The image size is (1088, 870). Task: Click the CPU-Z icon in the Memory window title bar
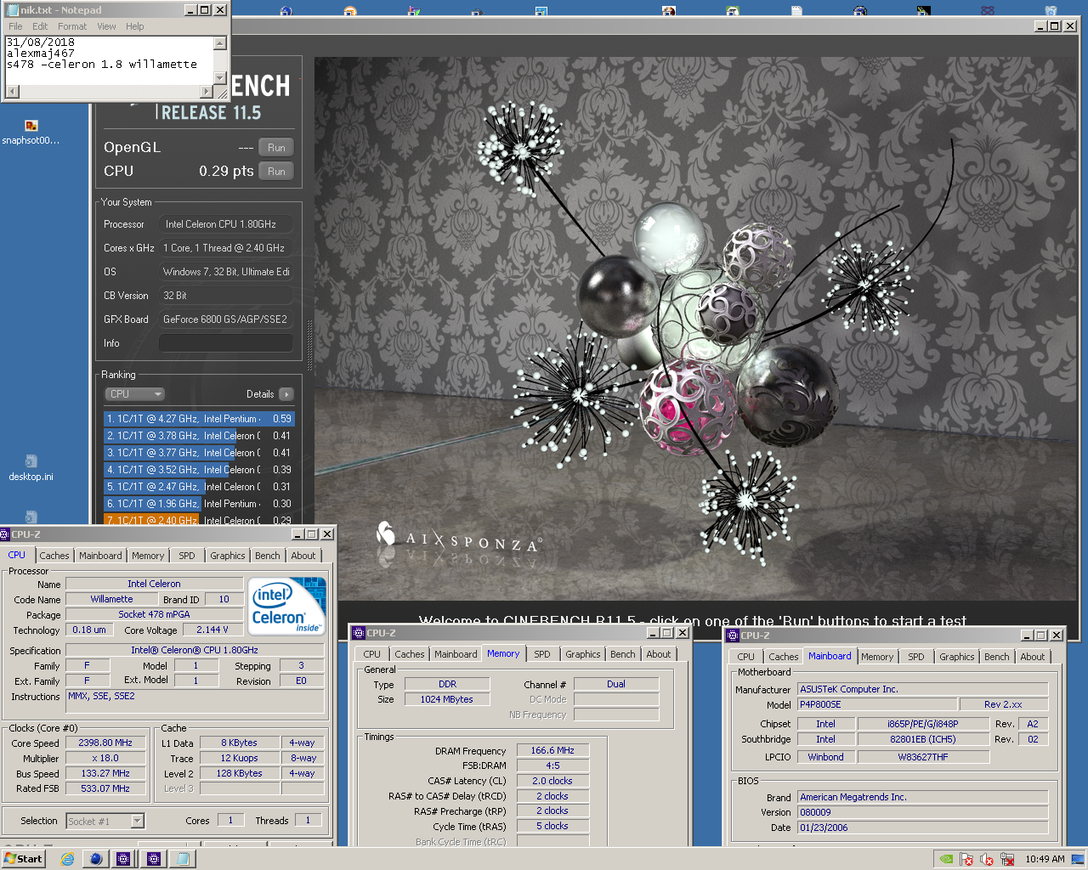pos(359,633)
